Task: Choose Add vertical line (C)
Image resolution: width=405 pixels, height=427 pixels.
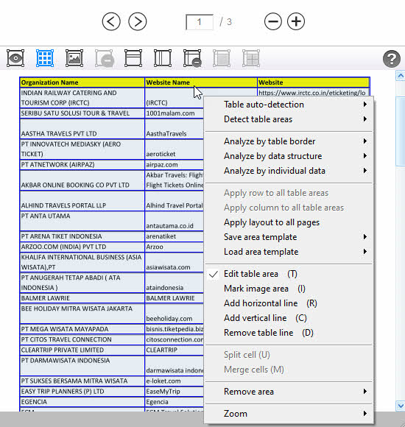Action: 289,318
